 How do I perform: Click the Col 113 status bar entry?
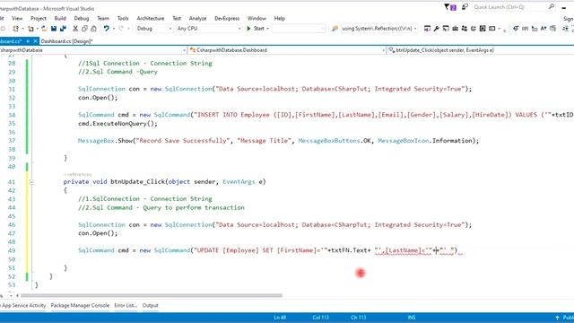[321, 318]
